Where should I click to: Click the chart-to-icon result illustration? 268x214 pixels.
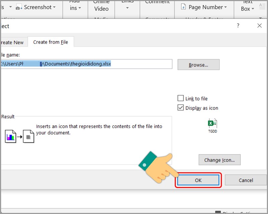tap(19, 136)
